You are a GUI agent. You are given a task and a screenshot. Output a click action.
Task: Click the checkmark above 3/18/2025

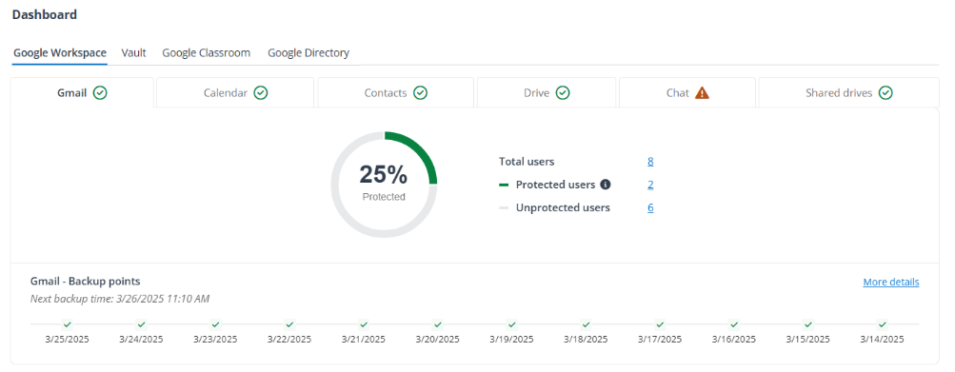click(586, 324)
